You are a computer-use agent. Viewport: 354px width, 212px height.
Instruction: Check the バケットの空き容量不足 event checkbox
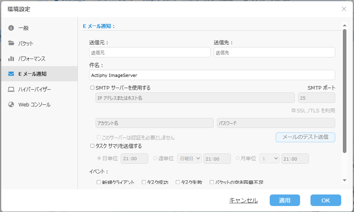point(212,182)
